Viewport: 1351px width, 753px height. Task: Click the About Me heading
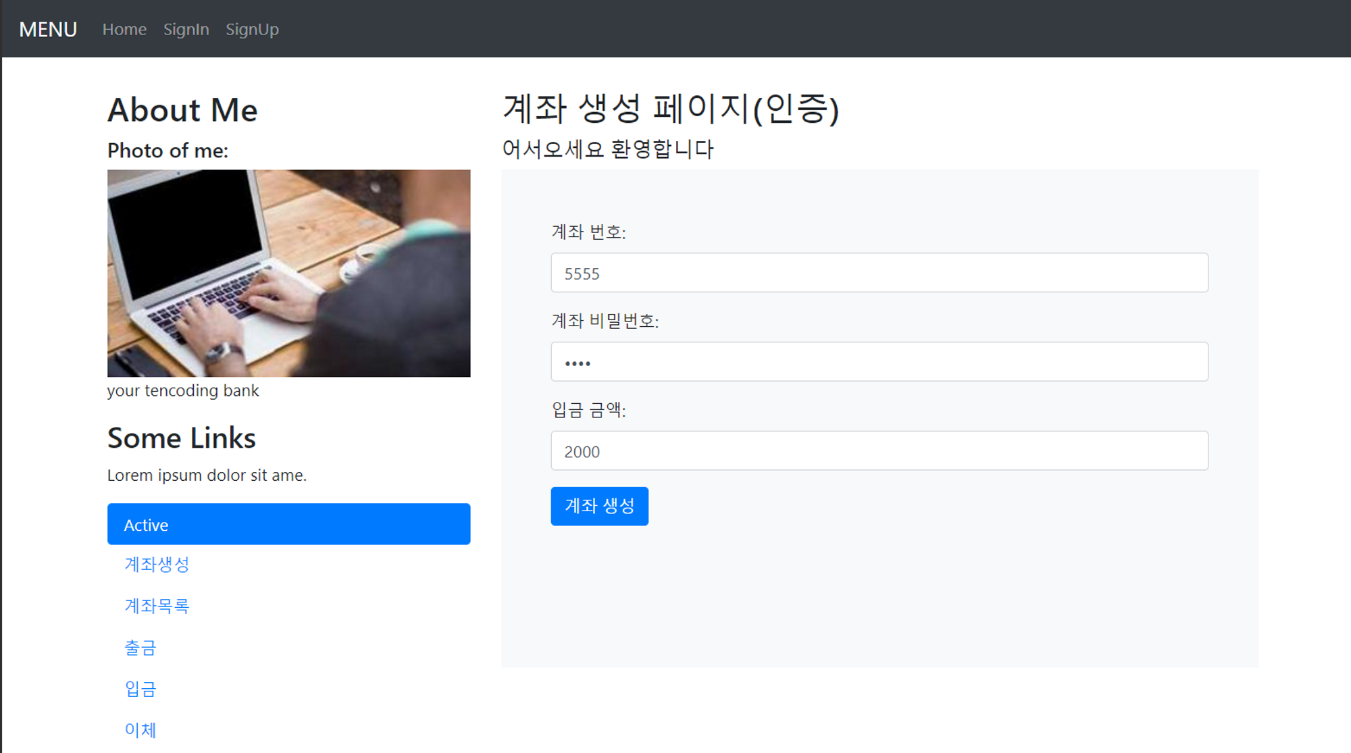click(182, 110)
